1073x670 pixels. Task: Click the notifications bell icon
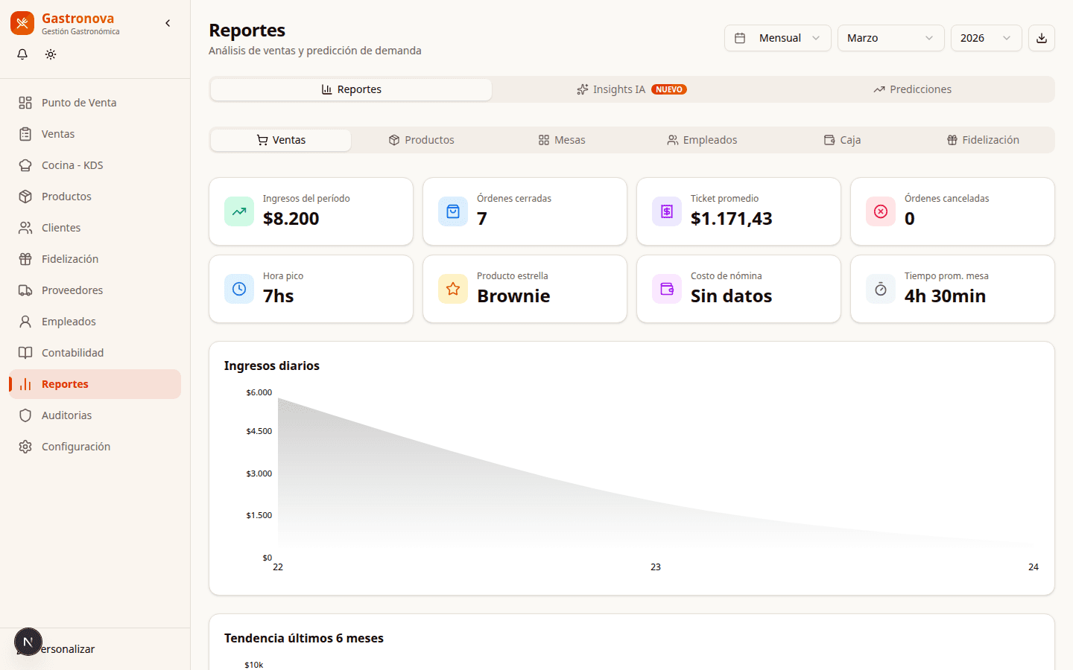coord(22,54)
